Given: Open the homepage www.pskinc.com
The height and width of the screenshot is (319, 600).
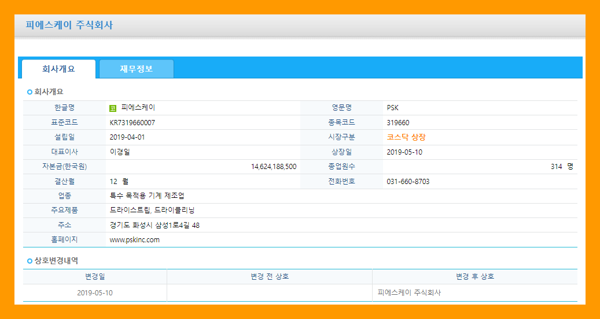Looking at the screenshot, I should point(134,239).
